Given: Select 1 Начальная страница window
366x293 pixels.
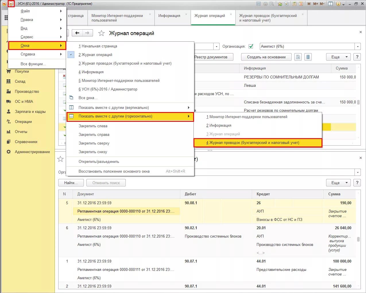Looking at the screenshot, I should (130, 46).
